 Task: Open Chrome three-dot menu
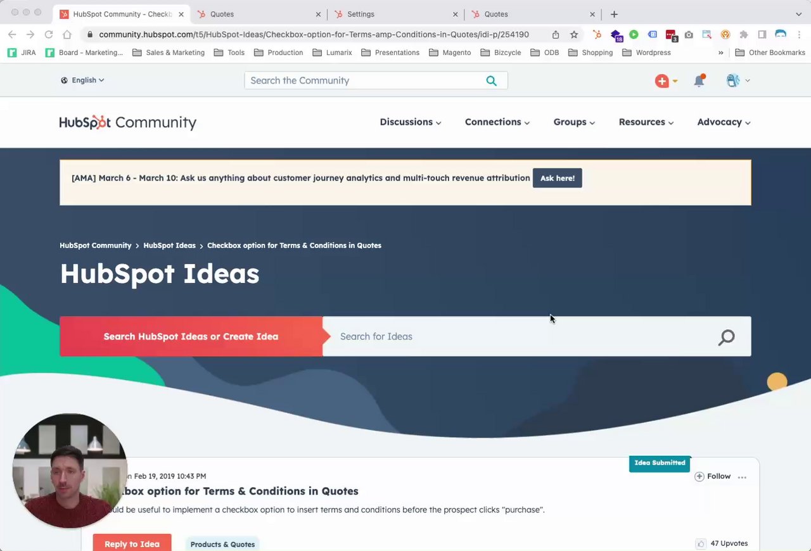click(x=799, y=34)
